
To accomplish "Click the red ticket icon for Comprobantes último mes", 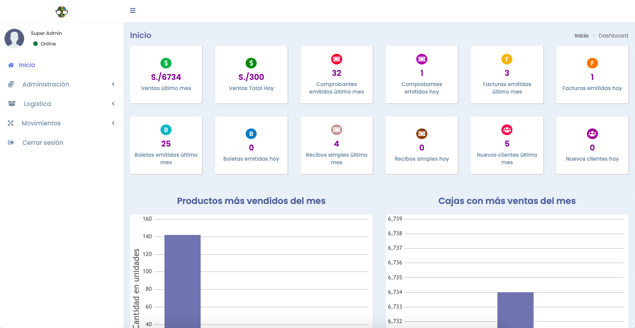I will coord(336,59).
